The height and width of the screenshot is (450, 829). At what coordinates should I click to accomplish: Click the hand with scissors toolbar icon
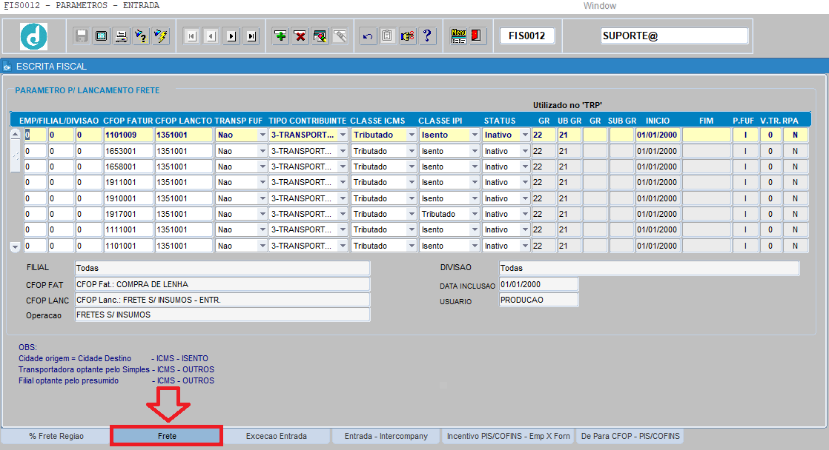tap(408, 36)
